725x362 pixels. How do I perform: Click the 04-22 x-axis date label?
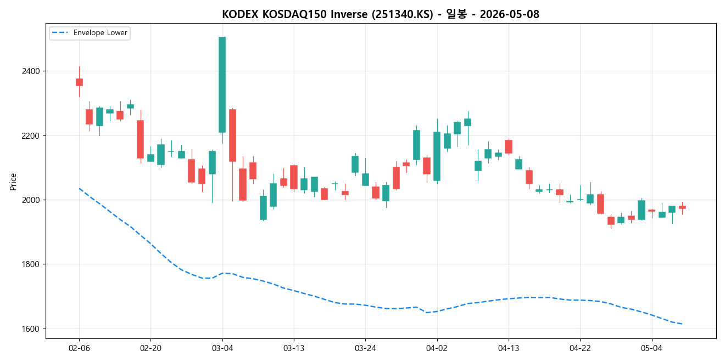coord(580,348)
